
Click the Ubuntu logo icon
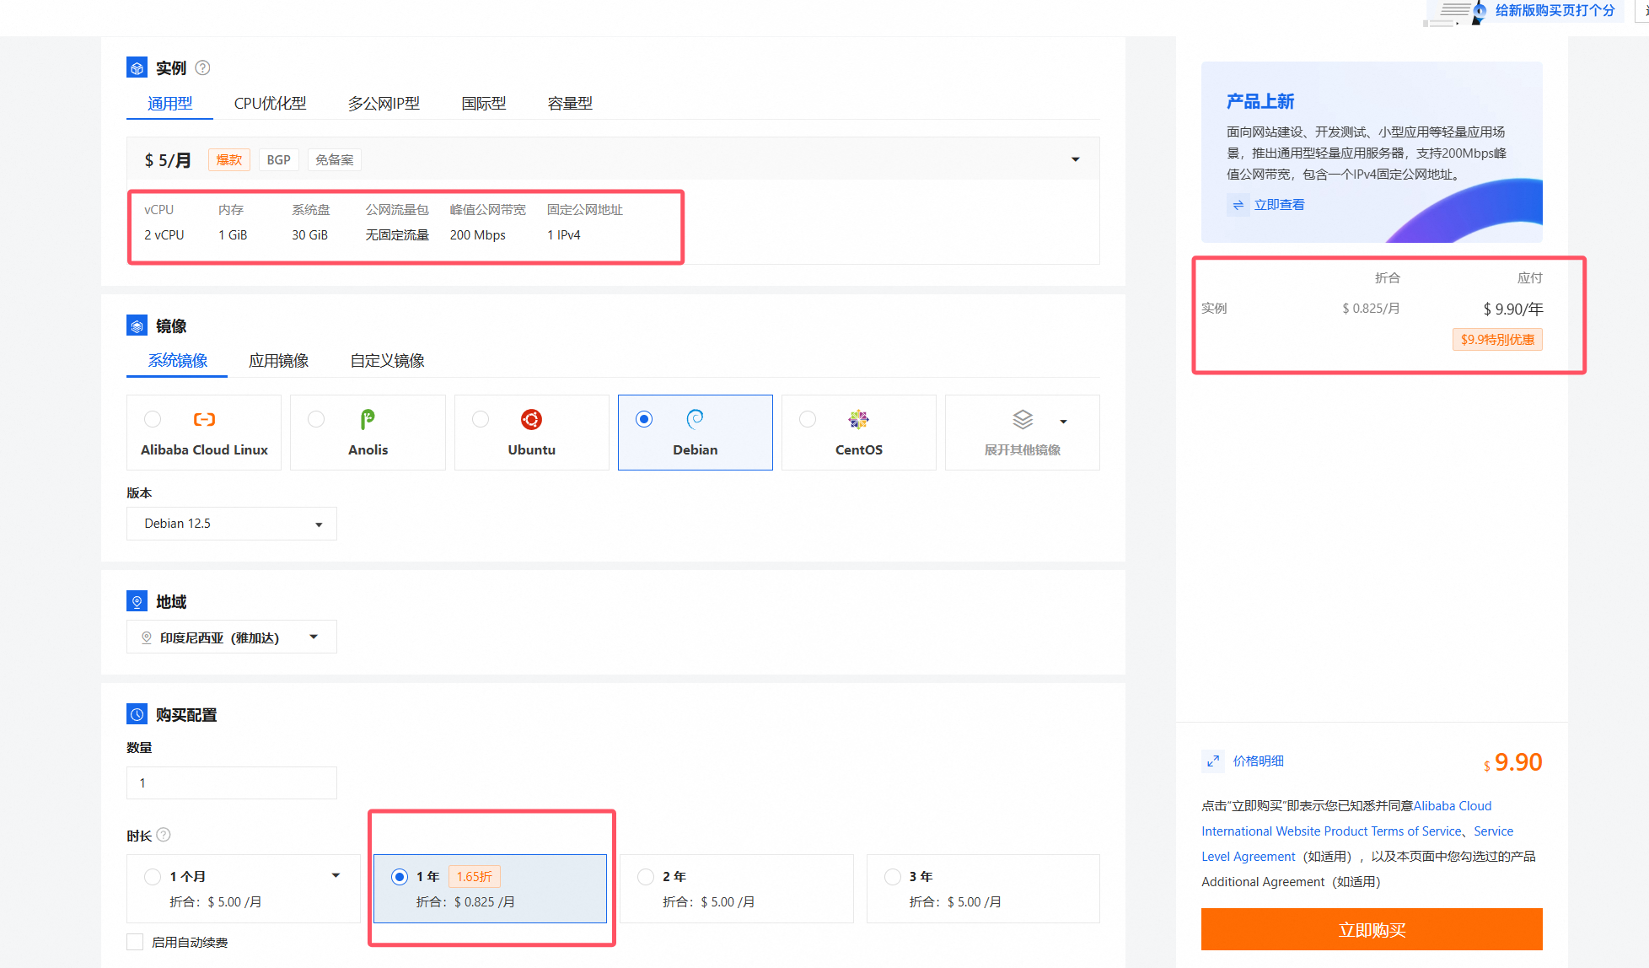pos(531,419)
